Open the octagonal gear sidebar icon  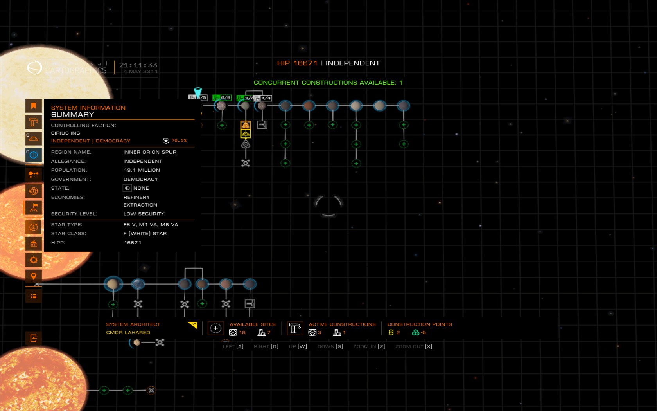[34, 260]
